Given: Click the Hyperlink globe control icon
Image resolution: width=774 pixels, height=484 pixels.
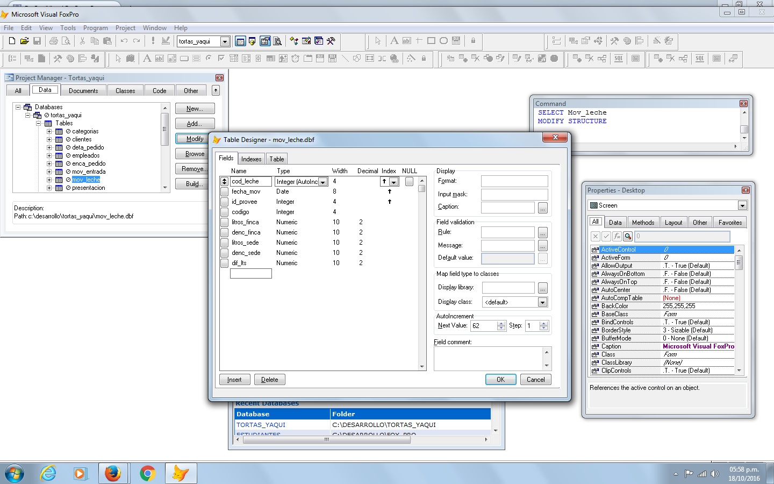Looking at the screenshot, I should pos(395,58).
